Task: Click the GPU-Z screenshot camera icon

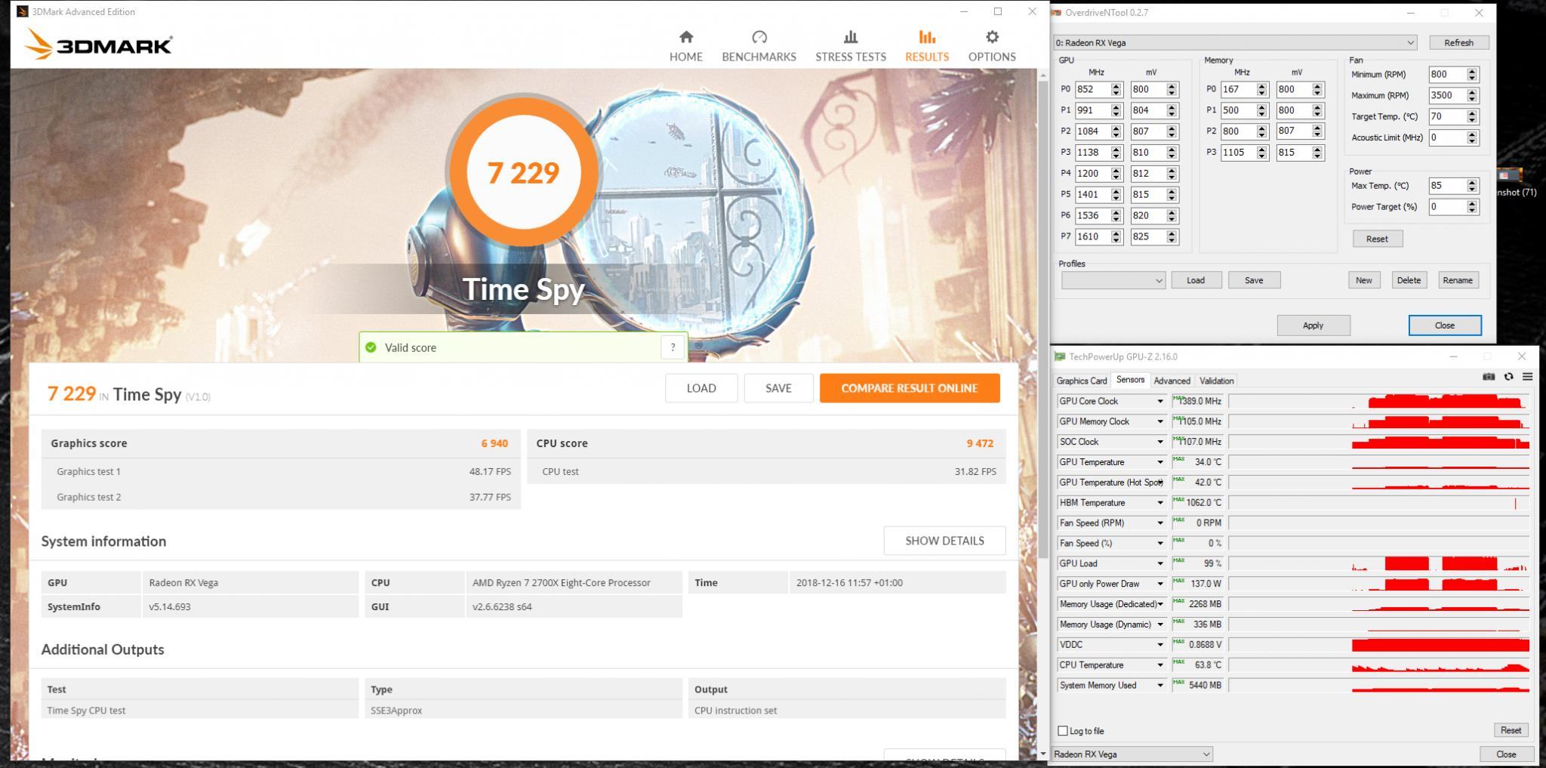Action: click(1488, 377)
